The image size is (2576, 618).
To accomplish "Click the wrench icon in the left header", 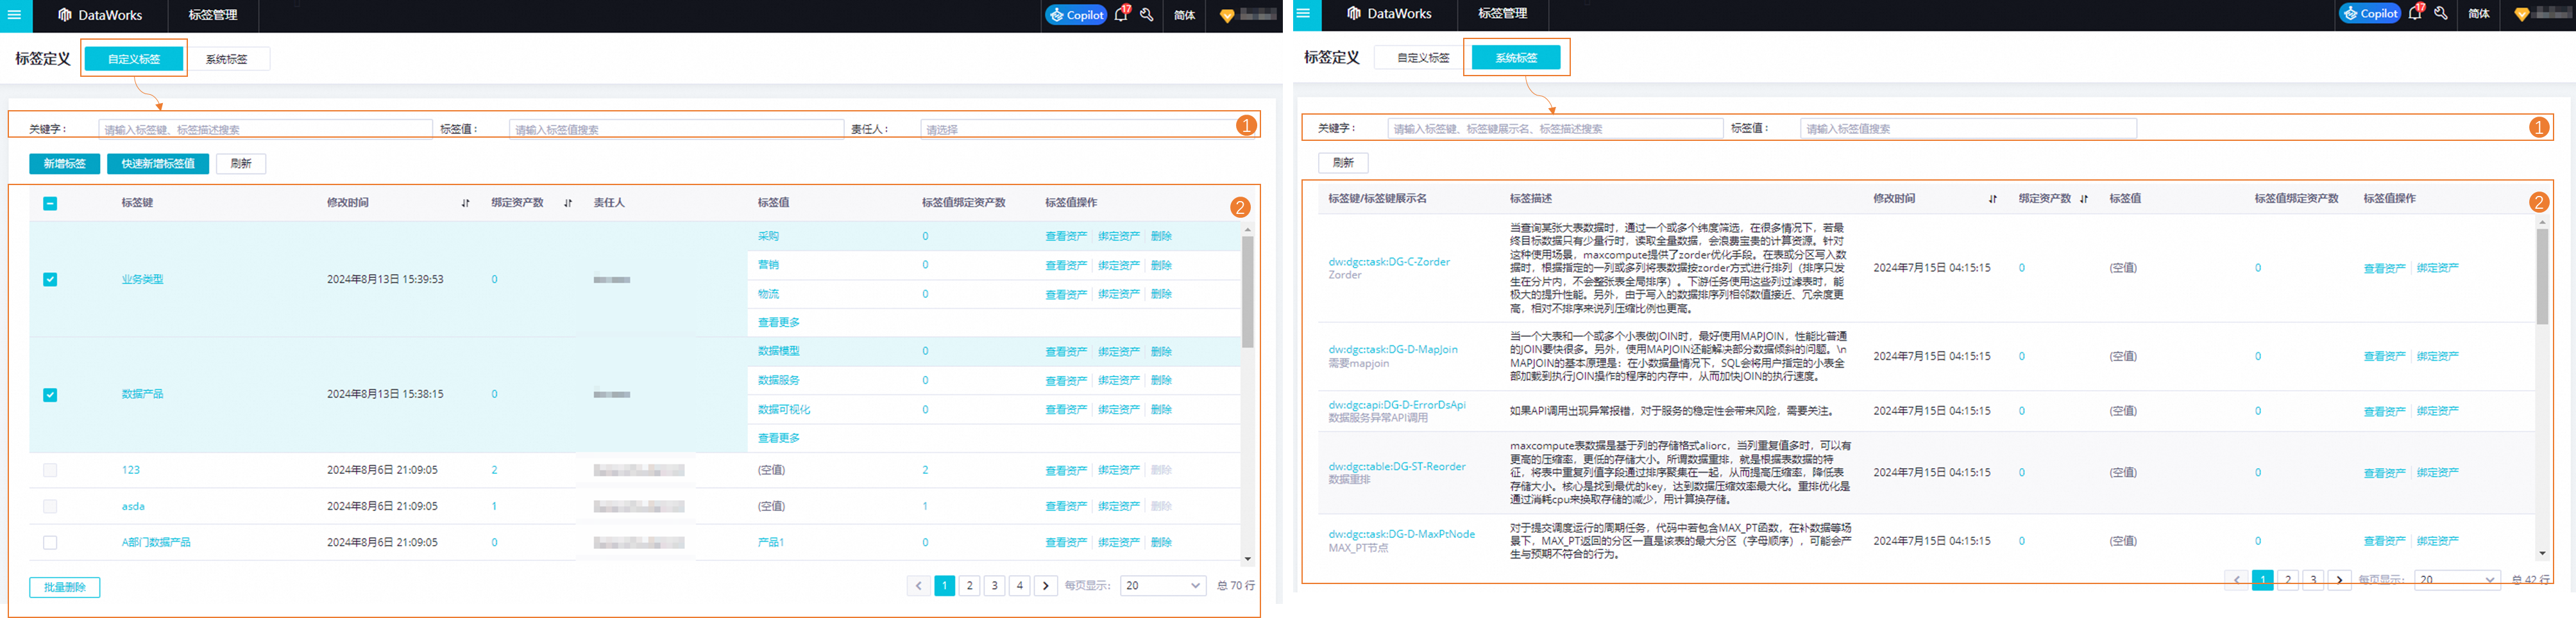I will [x=1147, y=15].
